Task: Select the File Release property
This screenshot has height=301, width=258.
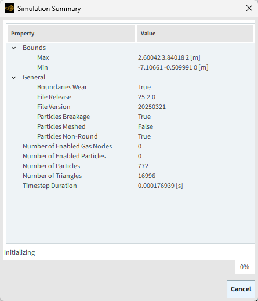Action: pyautogui.click(x=130, y=97)
